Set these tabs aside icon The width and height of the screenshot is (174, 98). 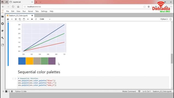[7, 2]
